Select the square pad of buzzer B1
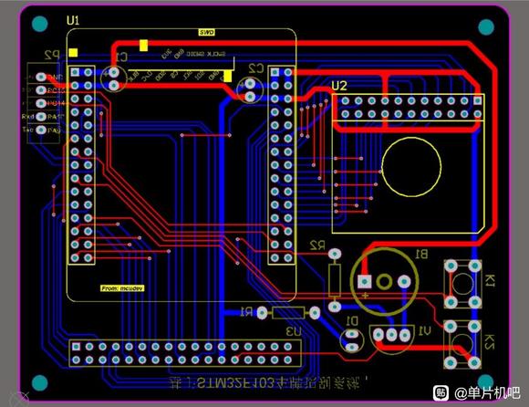The height and width of the screenshot is (407, 529). [364, 281]
